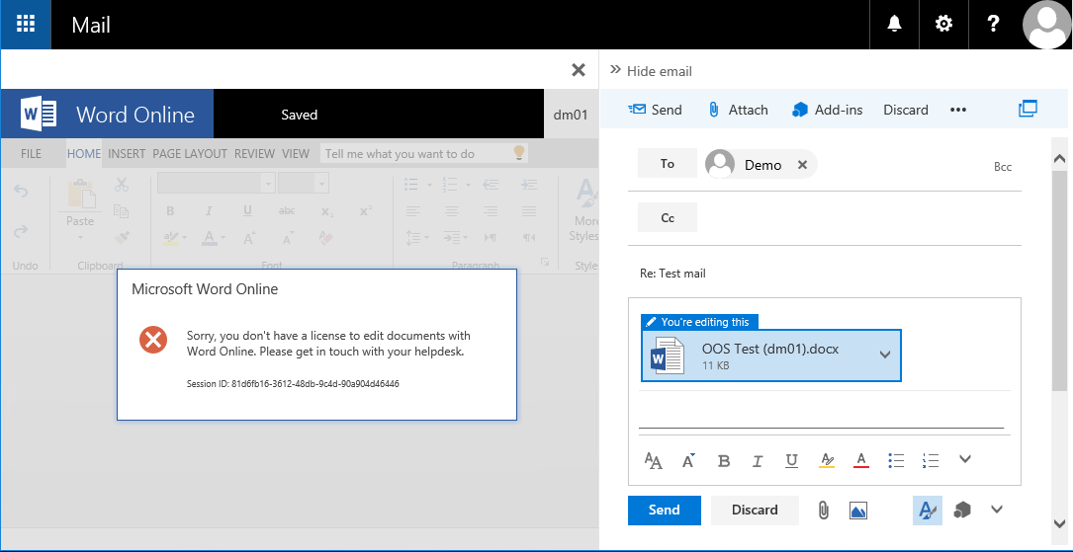This screenshot has height=552, width=1073.
Task: Expand the OOS Test attachment options chevron
Action: [x=885, y=355]
